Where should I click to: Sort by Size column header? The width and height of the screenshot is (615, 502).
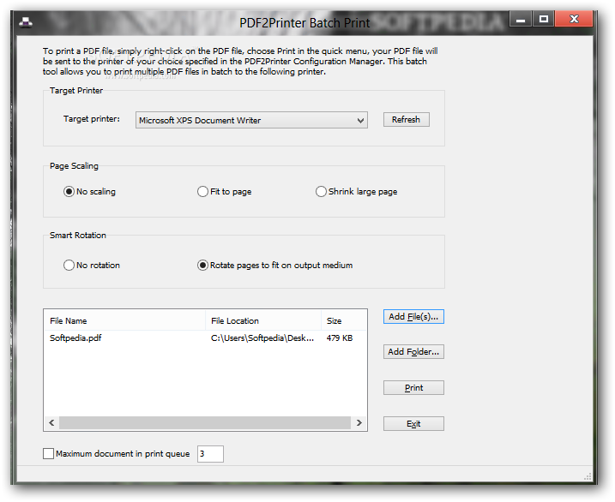coord(344,320)
